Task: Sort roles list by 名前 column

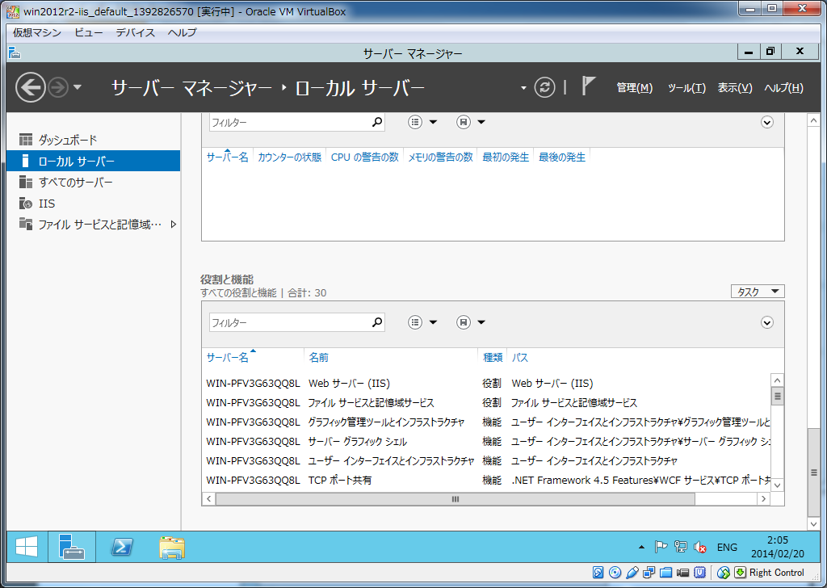Action: [318, 358]
